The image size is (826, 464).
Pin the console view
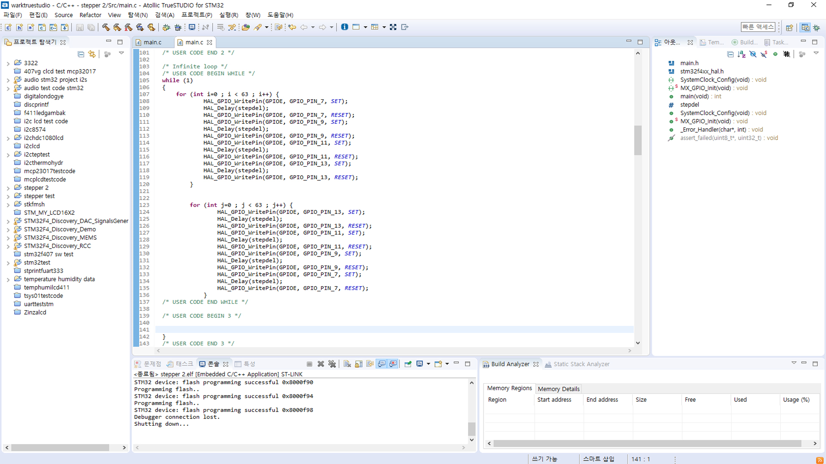(408, 364)
